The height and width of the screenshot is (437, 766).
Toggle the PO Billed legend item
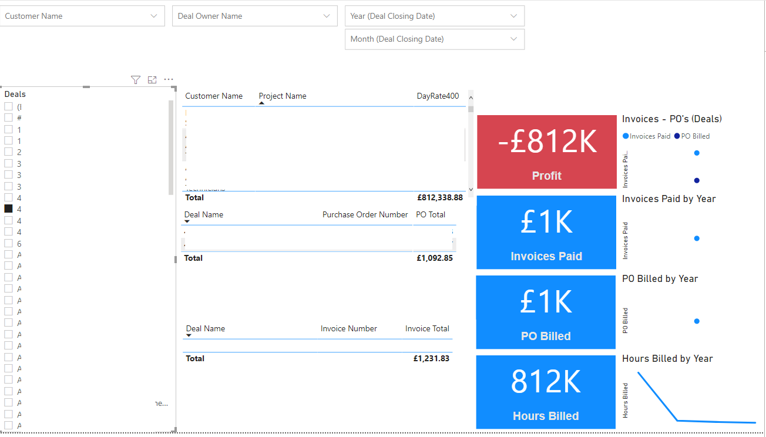pyautogui.click(x=692, y=136)
